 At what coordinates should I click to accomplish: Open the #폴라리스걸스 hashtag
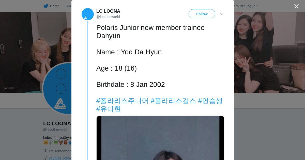click(173, 101)
